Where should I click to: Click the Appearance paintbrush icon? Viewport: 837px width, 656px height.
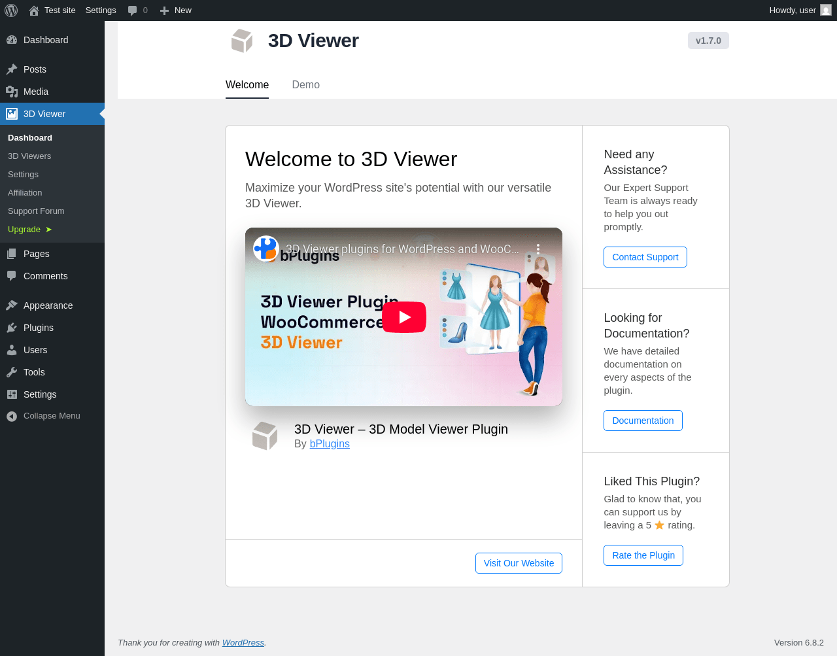pyautogui.click(x=12, y=305)
